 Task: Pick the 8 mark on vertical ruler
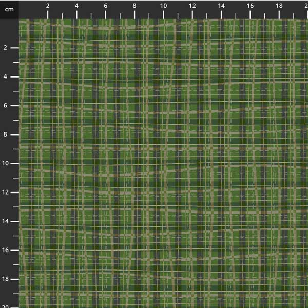(x=6, y=134)
